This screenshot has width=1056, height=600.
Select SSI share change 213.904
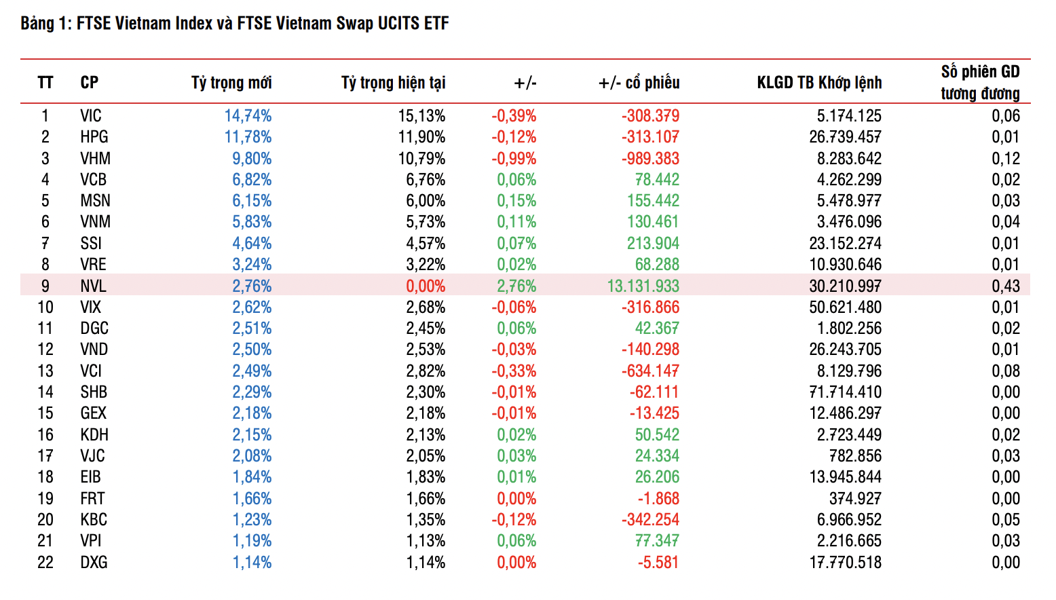[x=653, y=244]
